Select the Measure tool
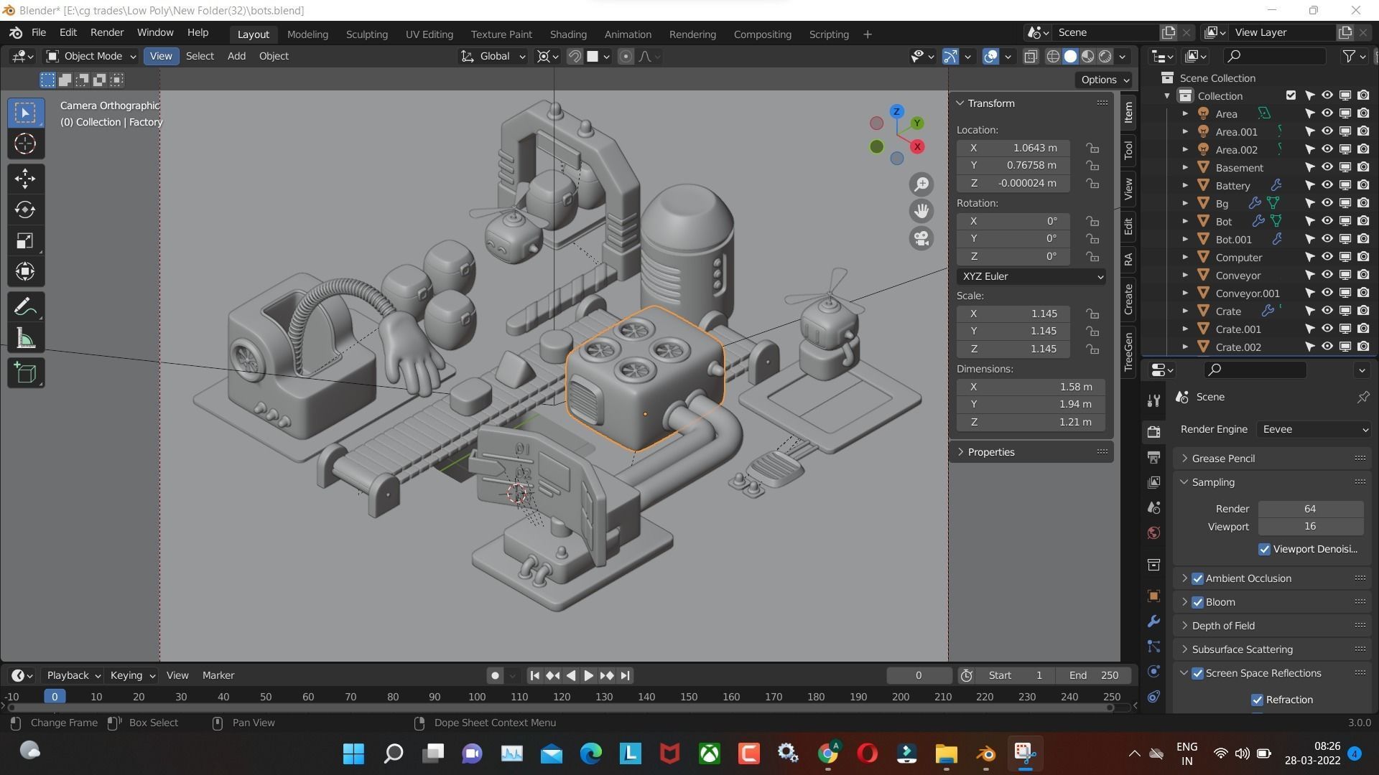The image size is (1379, 775). point(25,339)
